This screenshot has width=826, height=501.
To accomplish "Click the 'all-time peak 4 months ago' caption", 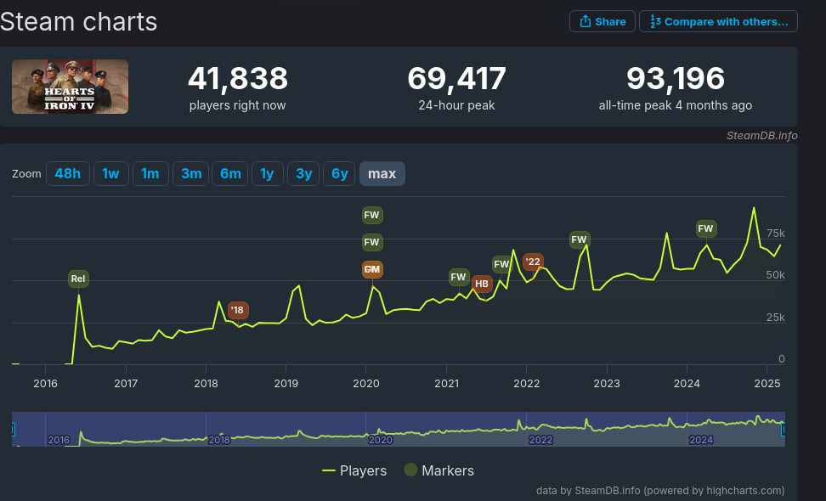I will pos(676,105).
